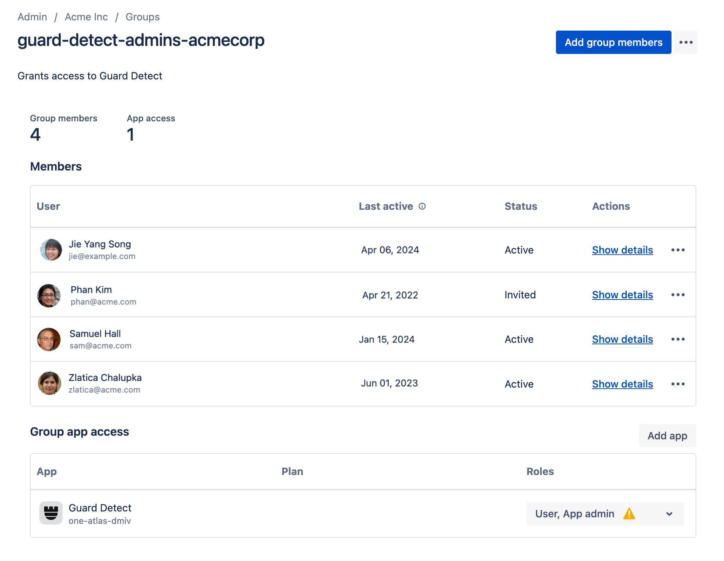
Task: Go to Groups in the breadcrumb
Action: (x=143, y=17)
